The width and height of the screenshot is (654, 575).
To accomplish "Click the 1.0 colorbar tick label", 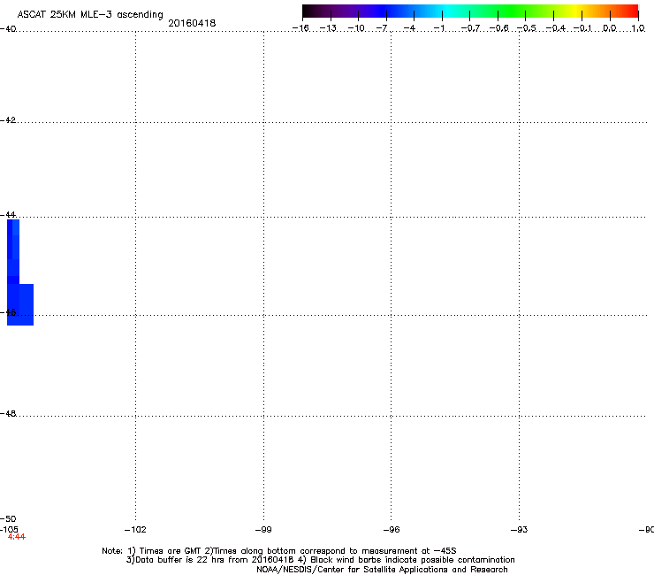I will [x=638, y=28].
